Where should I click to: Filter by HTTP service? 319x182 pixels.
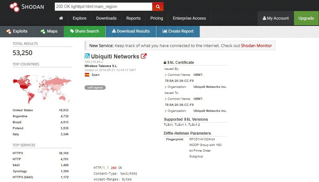[x=17, y=159]
